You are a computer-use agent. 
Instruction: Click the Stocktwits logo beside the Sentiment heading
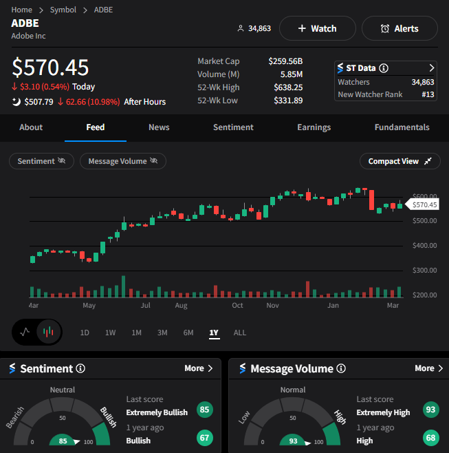pyautogui.click(x=12, y=368)
